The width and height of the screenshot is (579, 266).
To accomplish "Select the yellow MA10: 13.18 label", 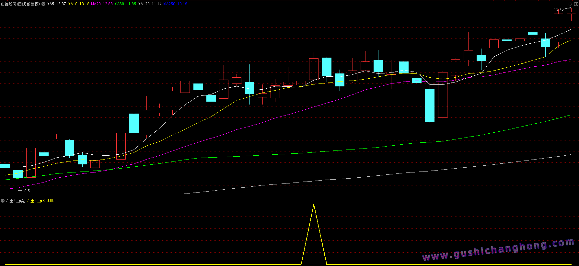I will [78, 4].
